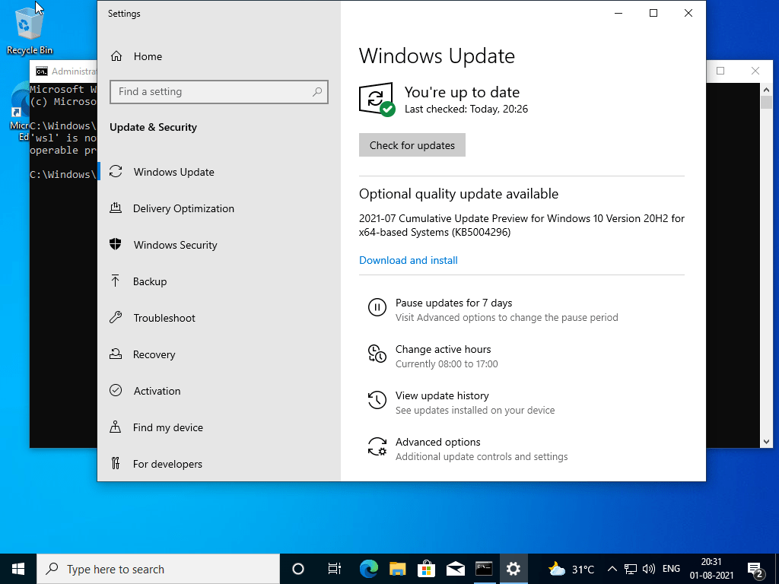Click the Troubleshoot wrench icon
The width and height of the screenshot is (779, 584).
(x=116, y=318)
